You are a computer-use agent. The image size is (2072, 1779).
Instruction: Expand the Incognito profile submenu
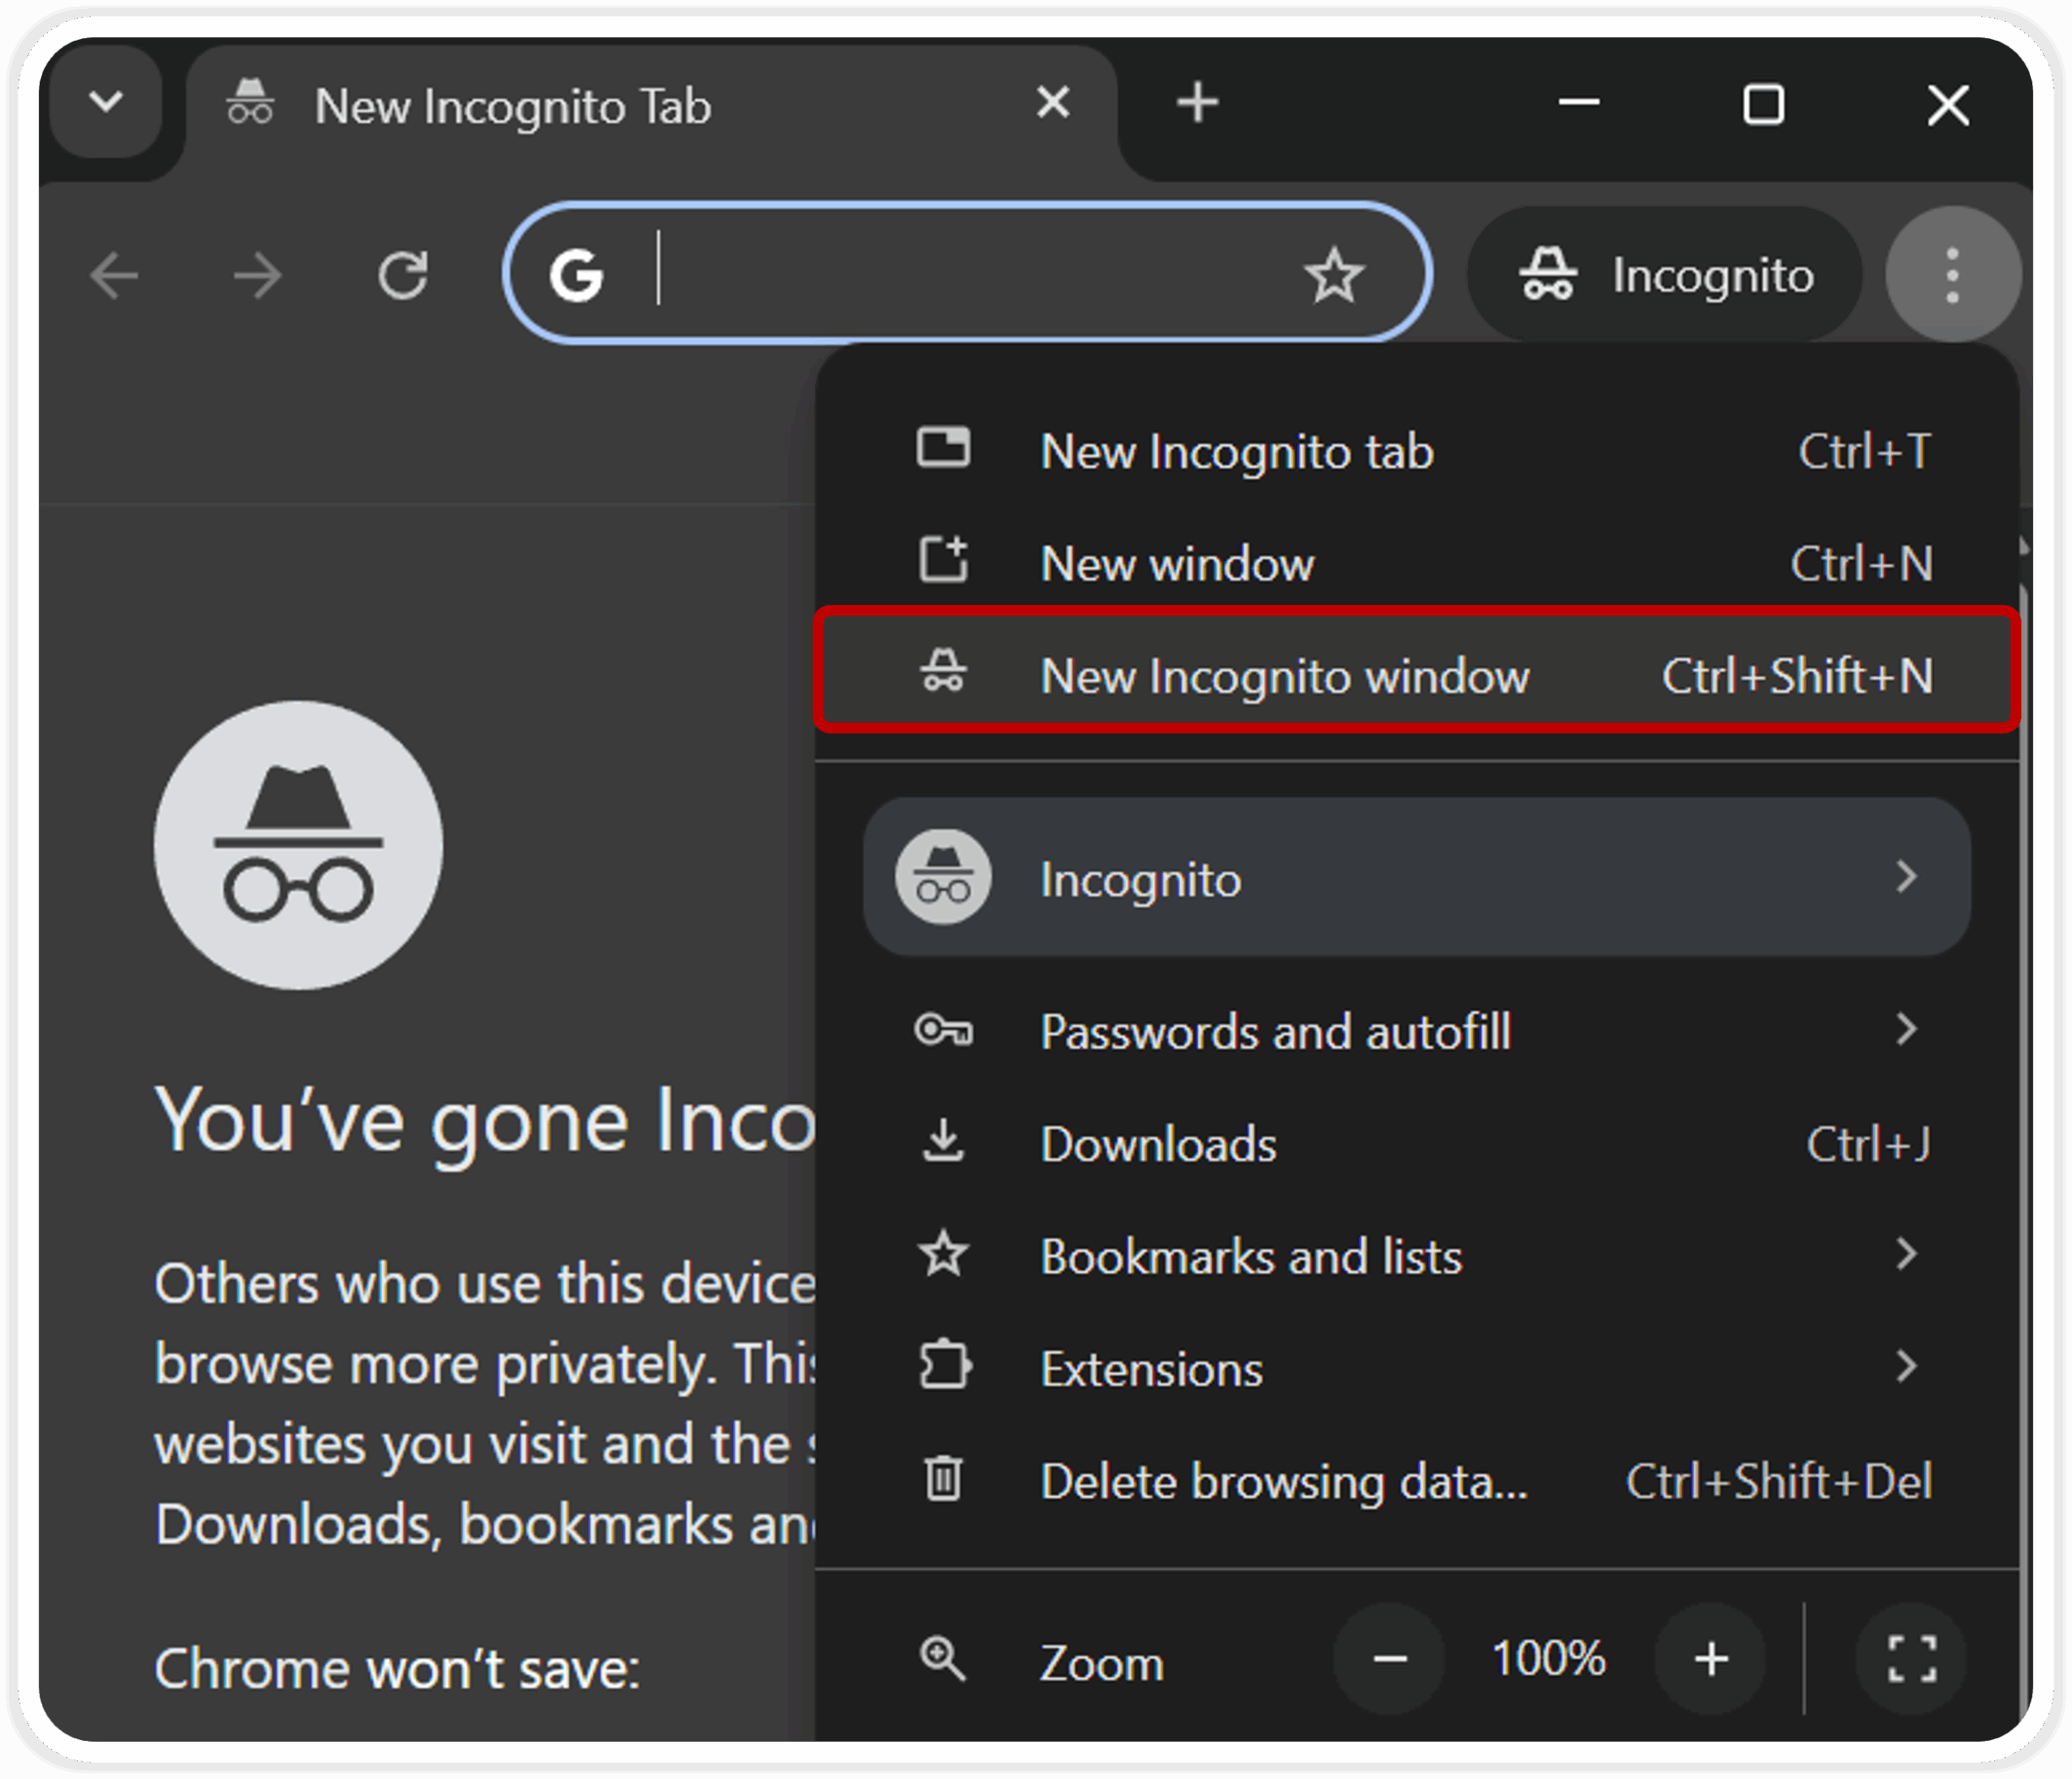click(1416, 878)
